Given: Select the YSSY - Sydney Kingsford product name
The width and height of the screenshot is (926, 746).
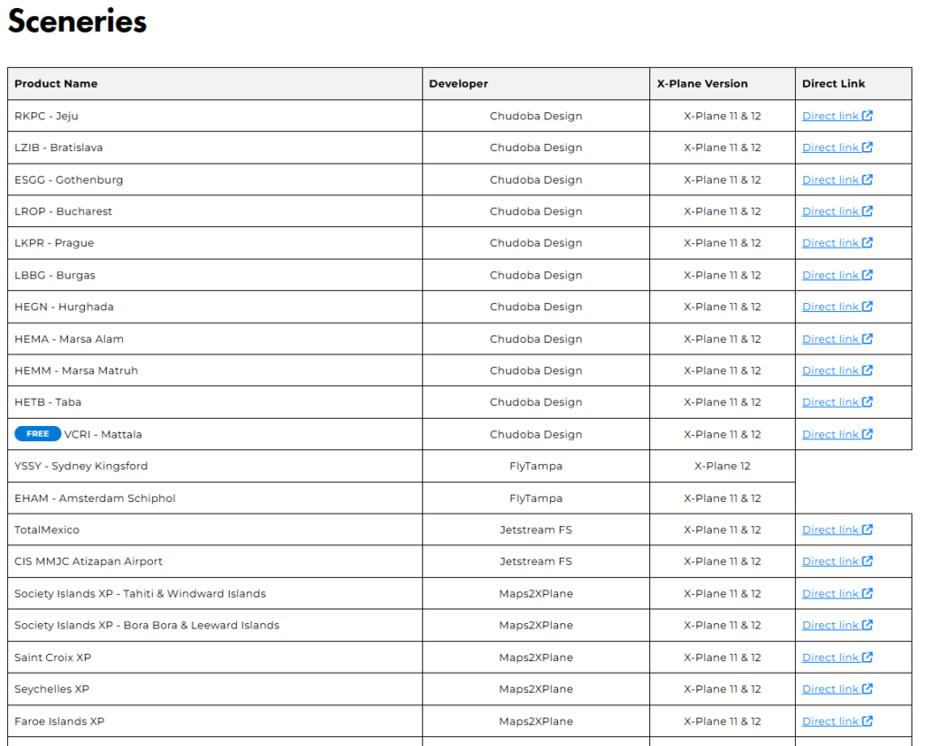Looking at the screenshot, I should (80, 466).
